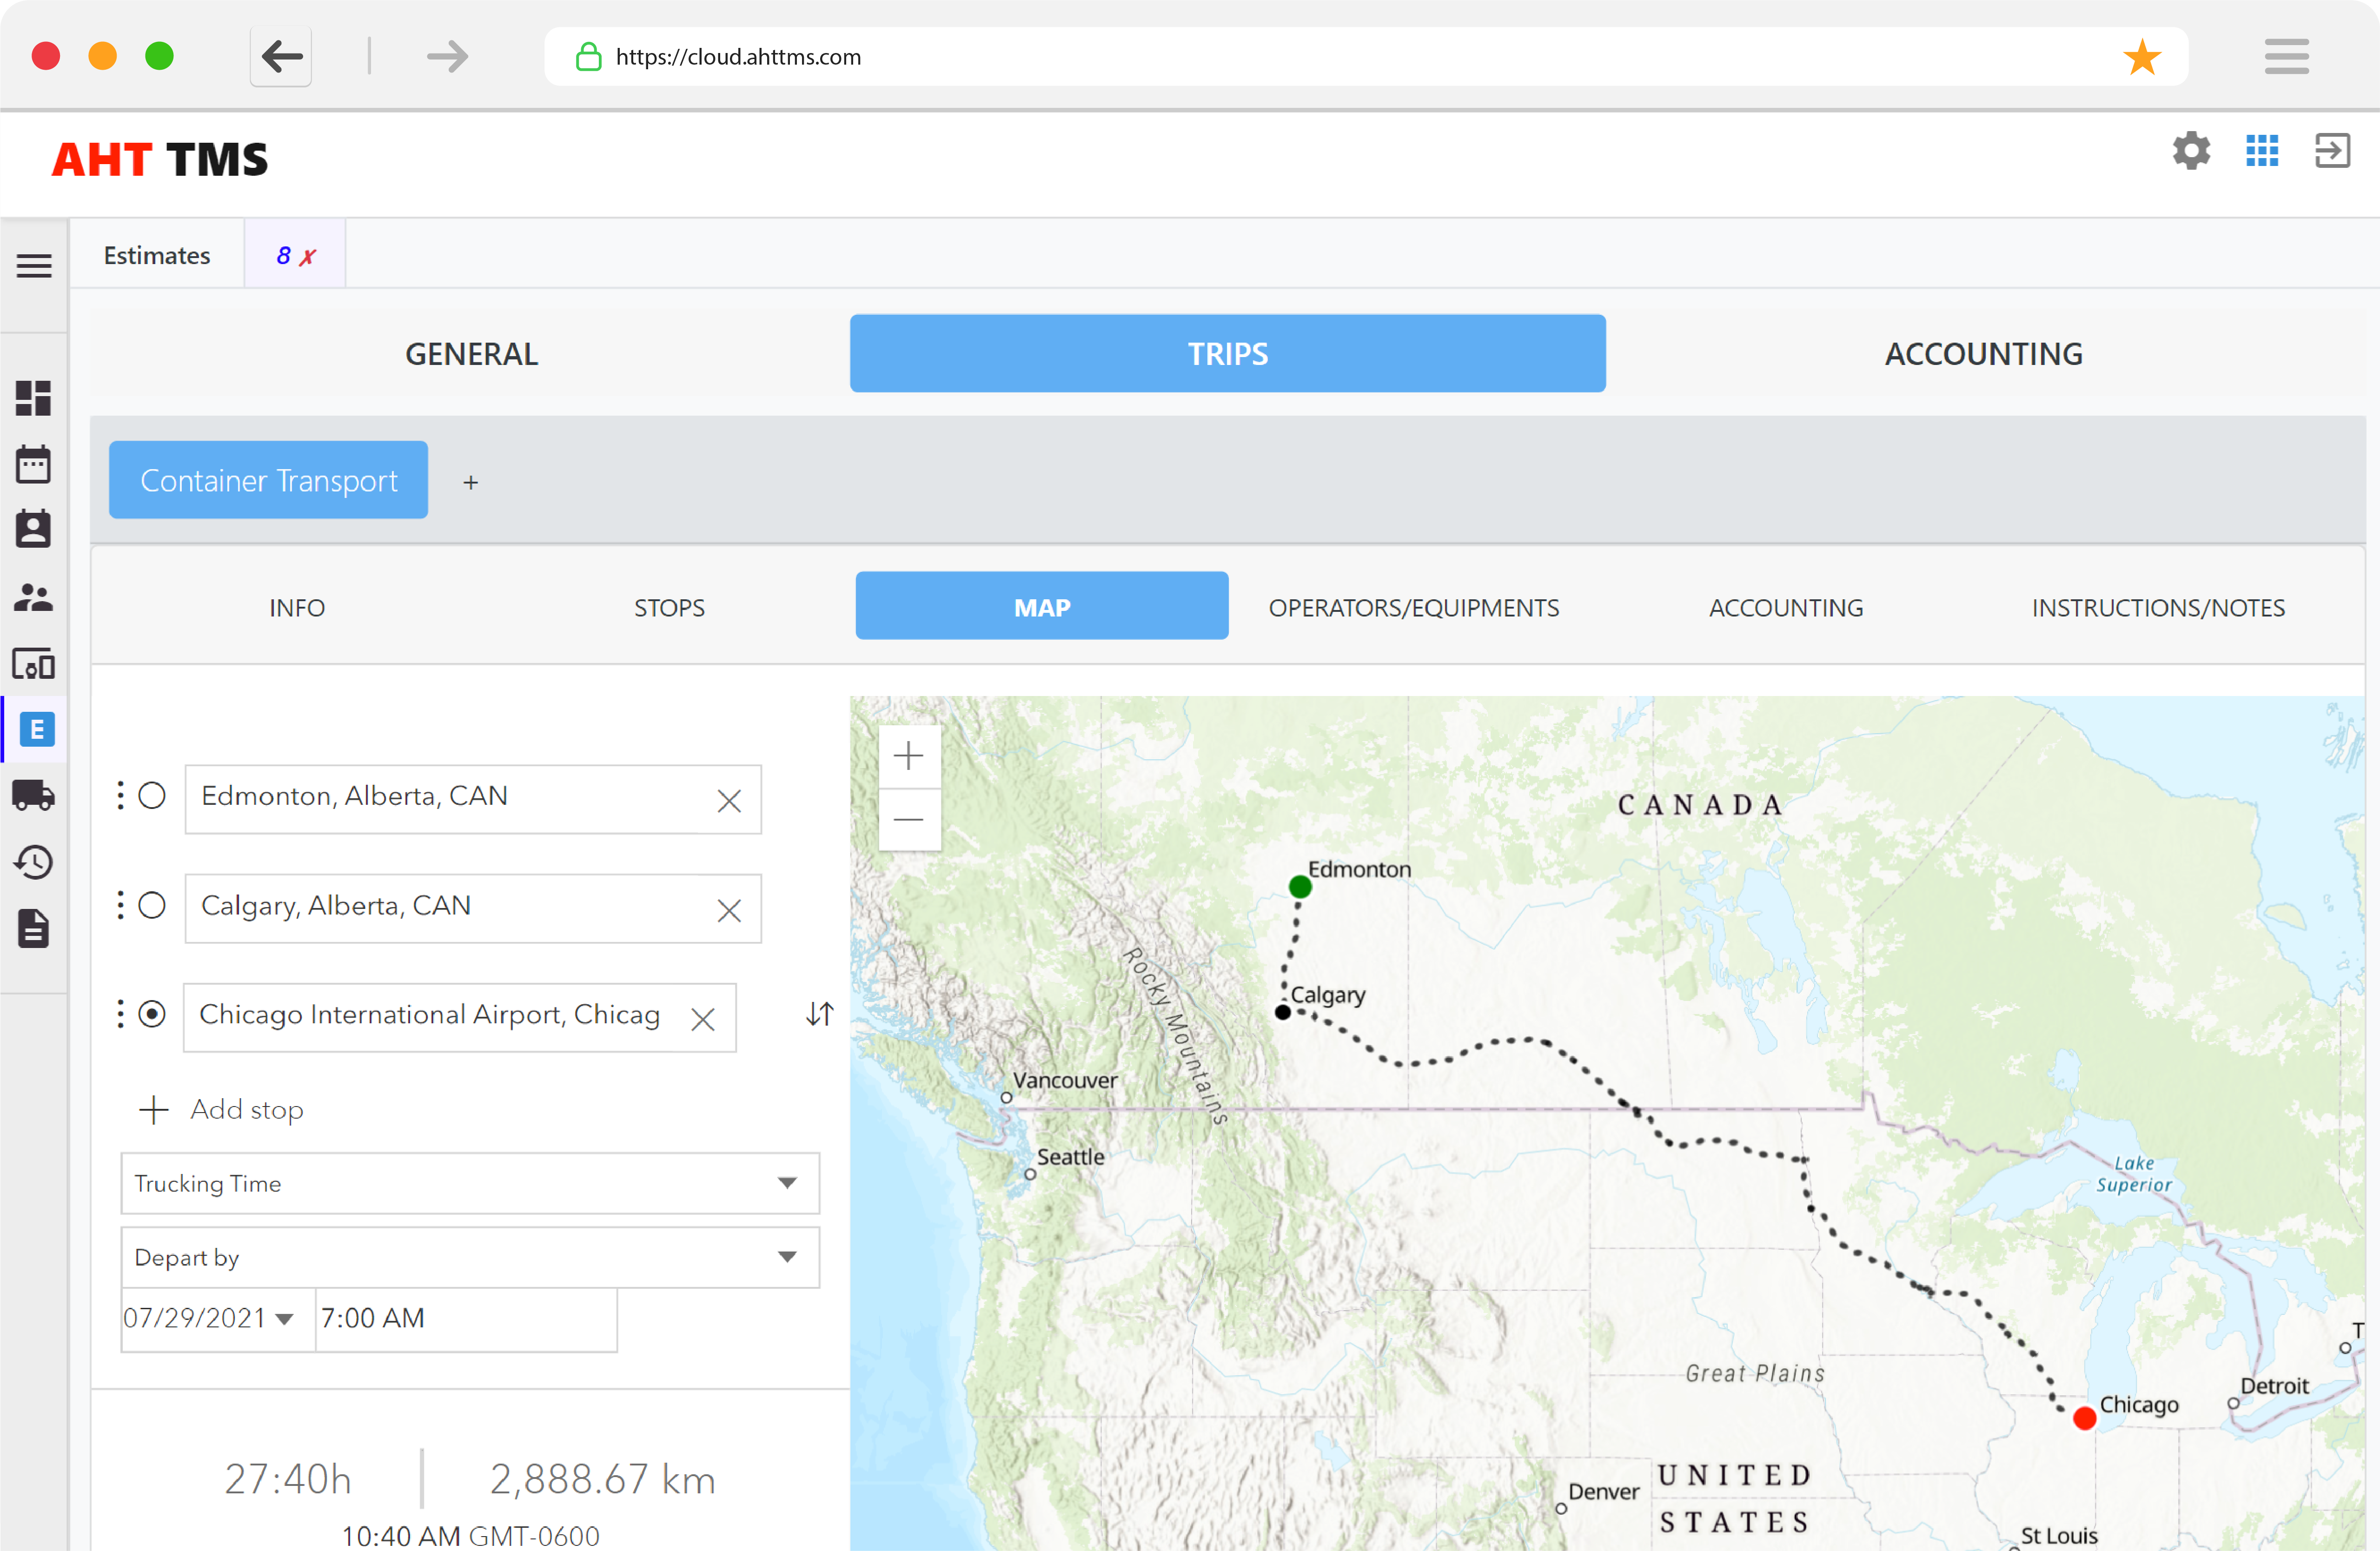Click the bookmark star in address bar
This screenshot has height=1551, width=2380.
point(2141,57)
